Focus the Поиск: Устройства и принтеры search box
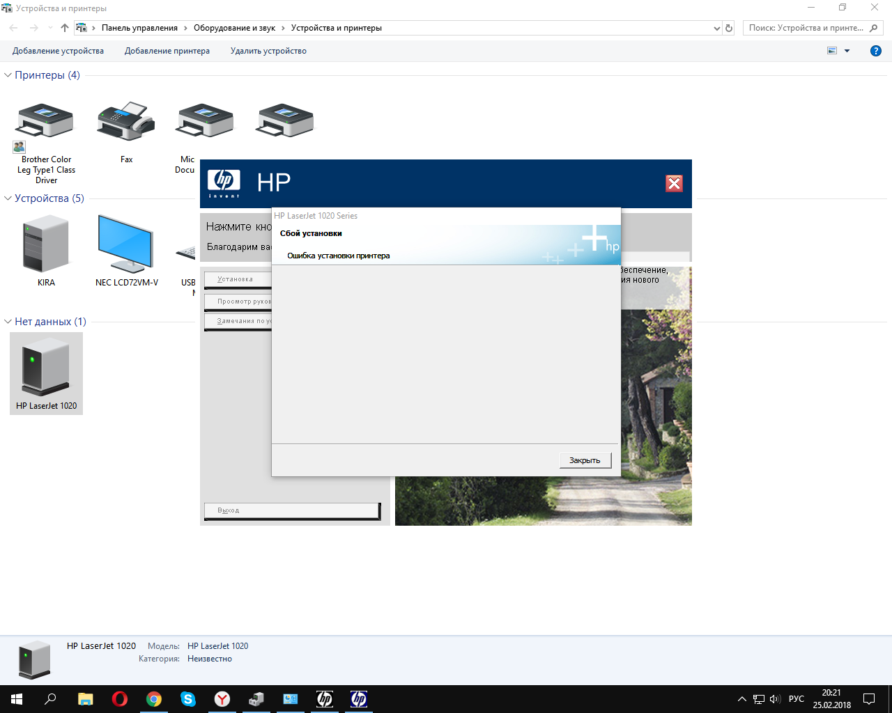This screenshot has height=713, width=892. [x=813, y=28]
